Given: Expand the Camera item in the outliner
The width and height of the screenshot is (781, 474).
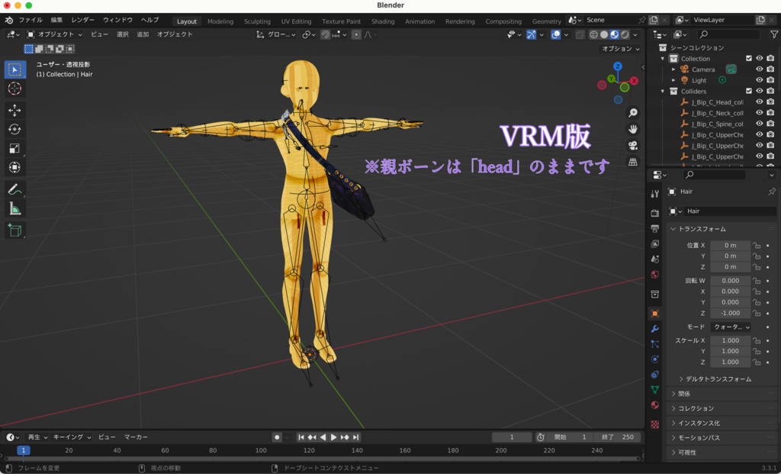Looking at the screenshot, I should point(673,69).
